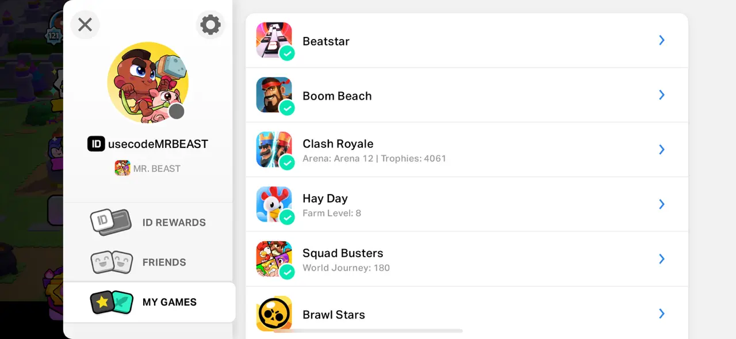Open the settings gear icon
The height and width of the screenshot is (339, 736).
pyautogui.click(x=210, y=25)
